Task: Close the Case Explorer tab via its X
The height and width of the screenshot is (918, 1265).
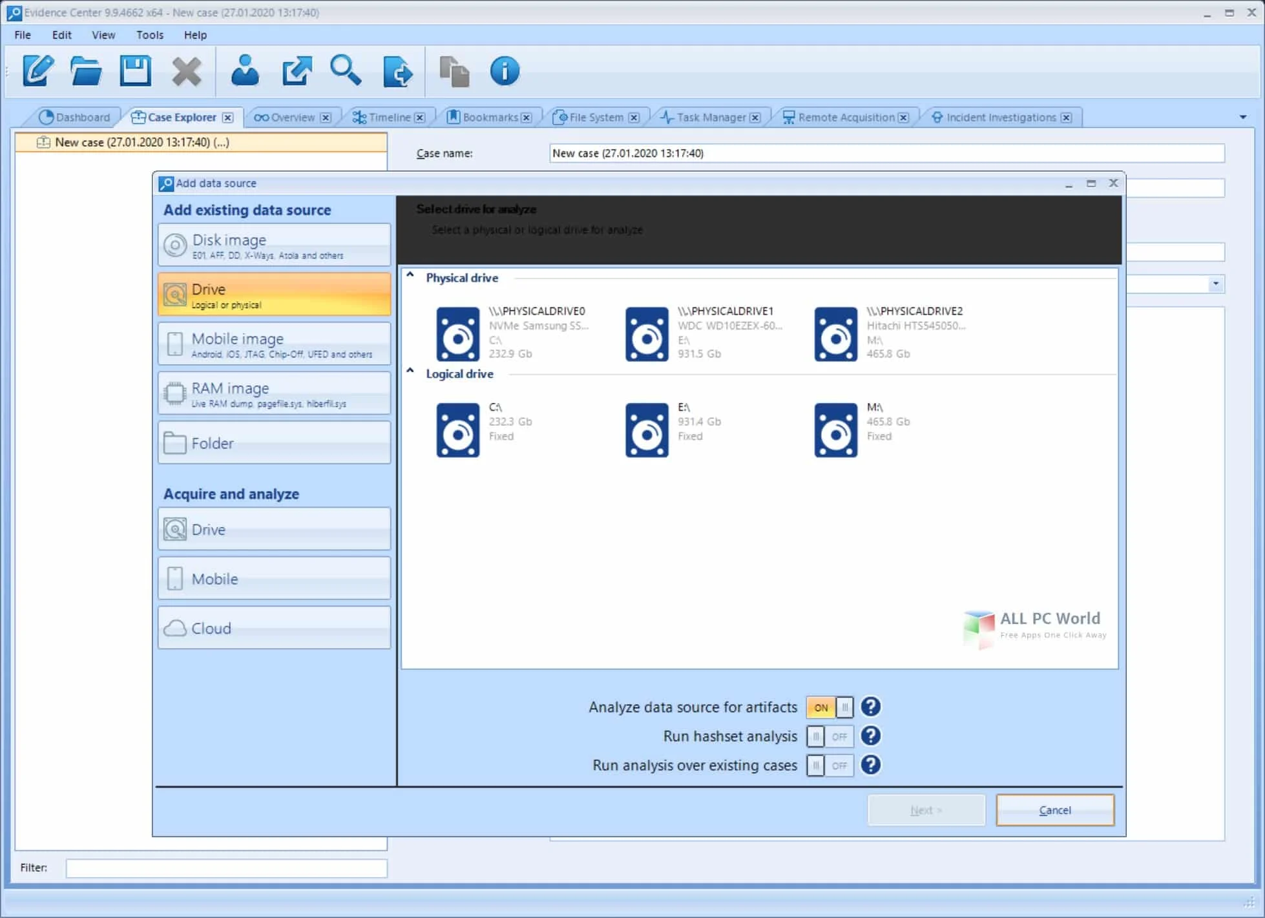Action: (x=228, y=118)
